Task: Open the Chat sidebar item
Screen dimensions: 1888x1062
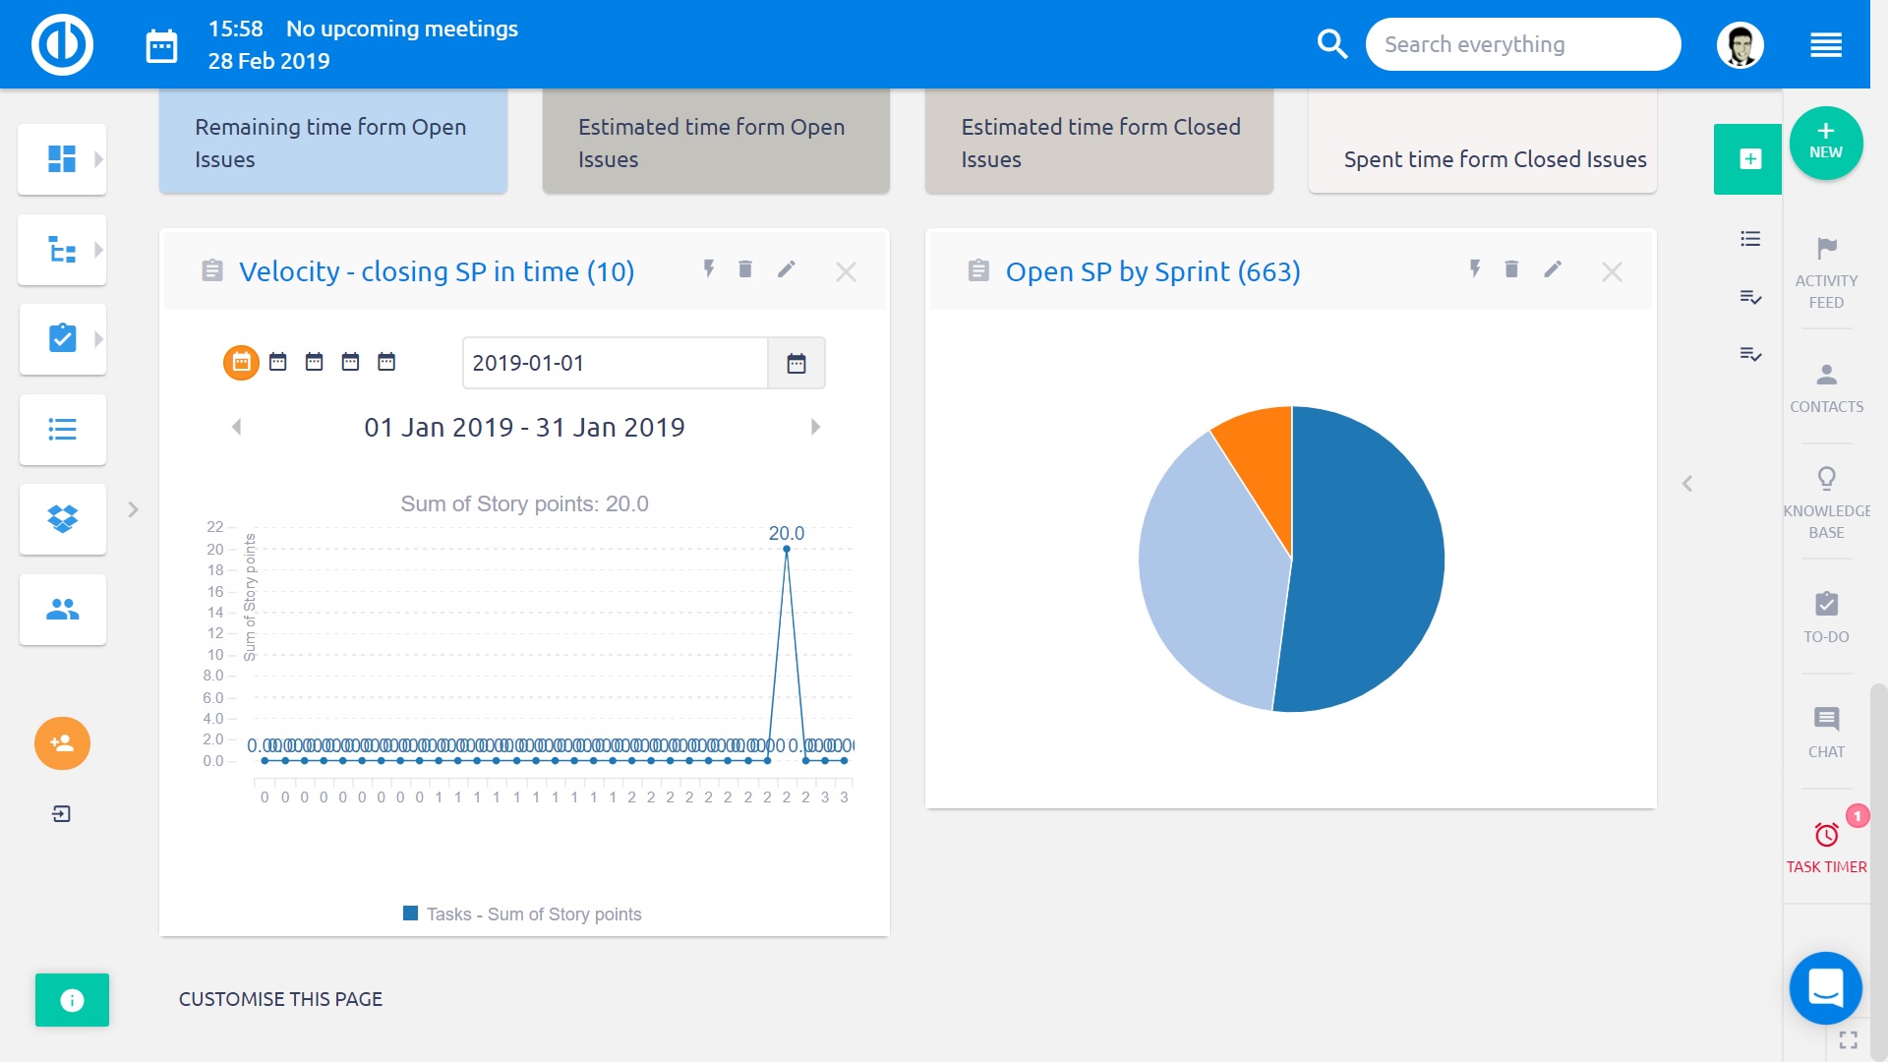Action: (1826, 732)
